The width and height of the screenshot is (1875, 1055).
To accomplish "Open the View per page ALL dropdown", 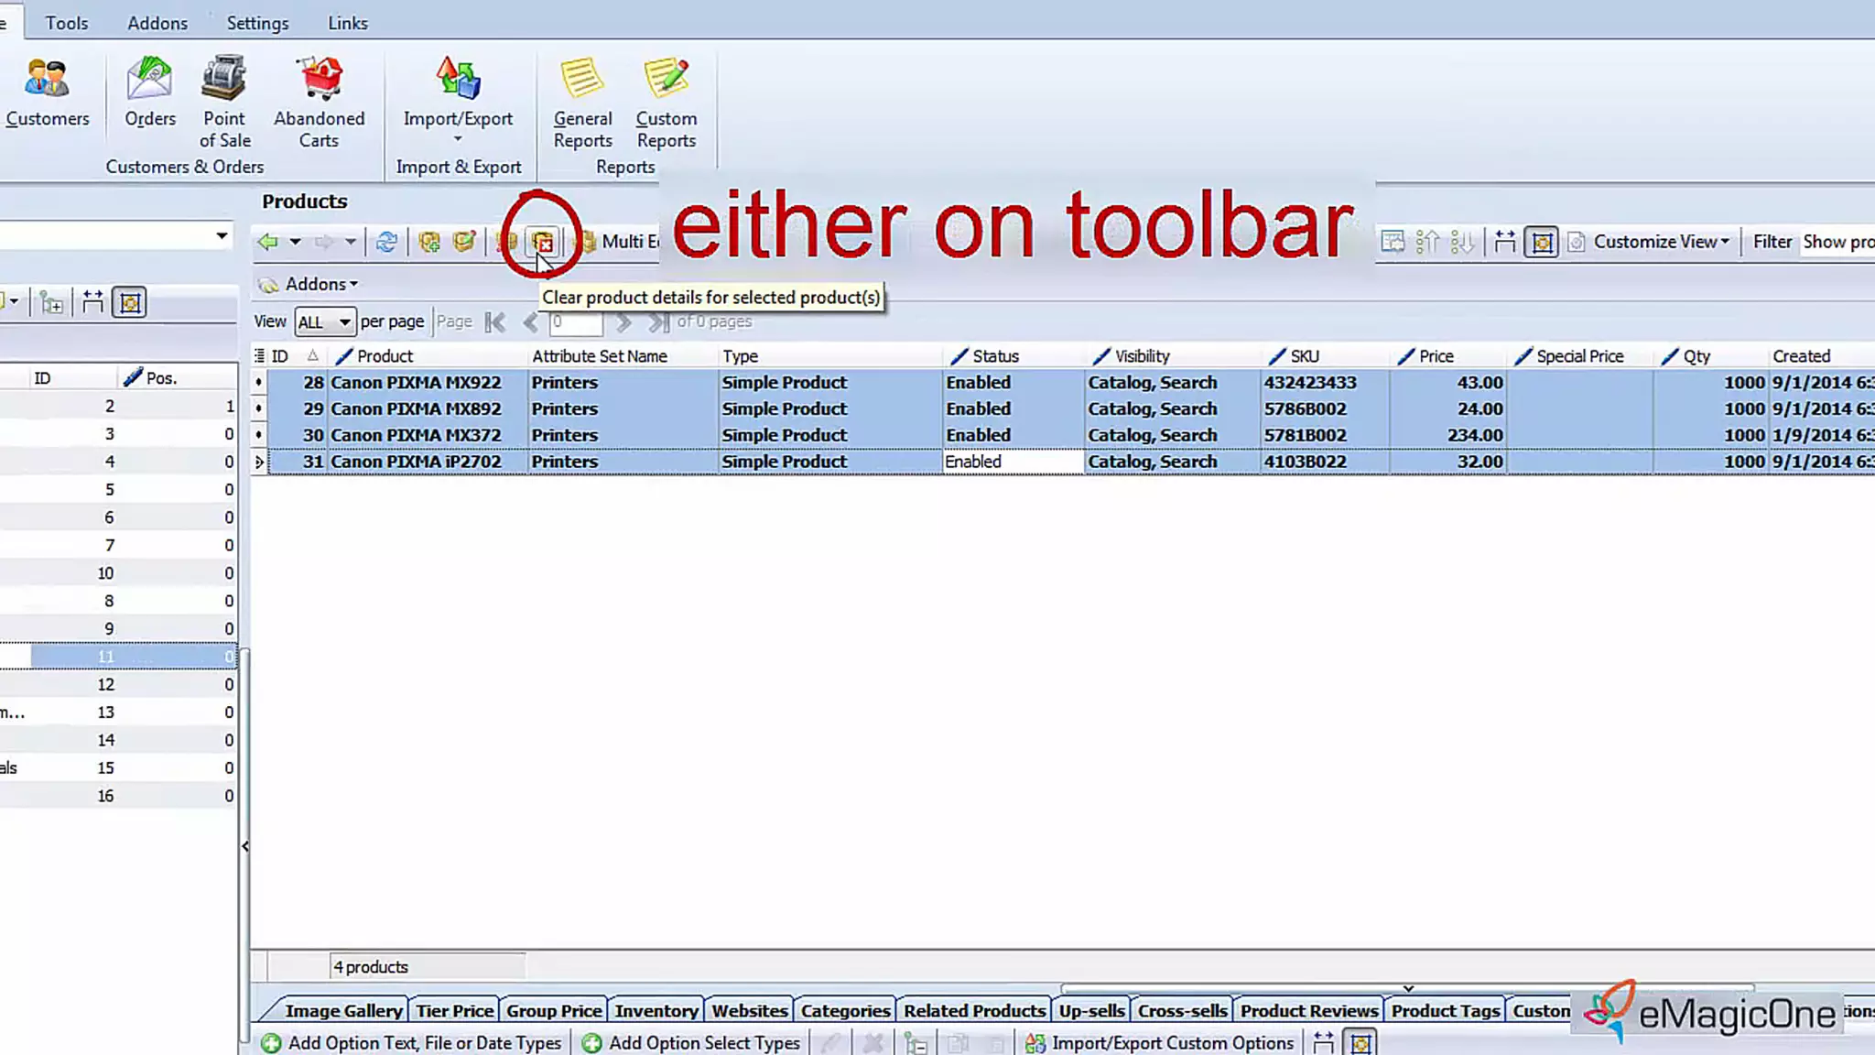I will [x=324, y=321].
